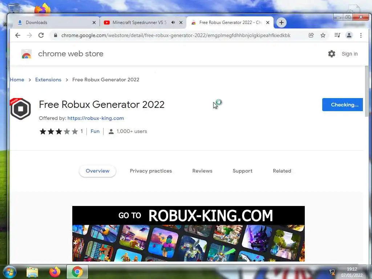Open the Related tab

282,171
